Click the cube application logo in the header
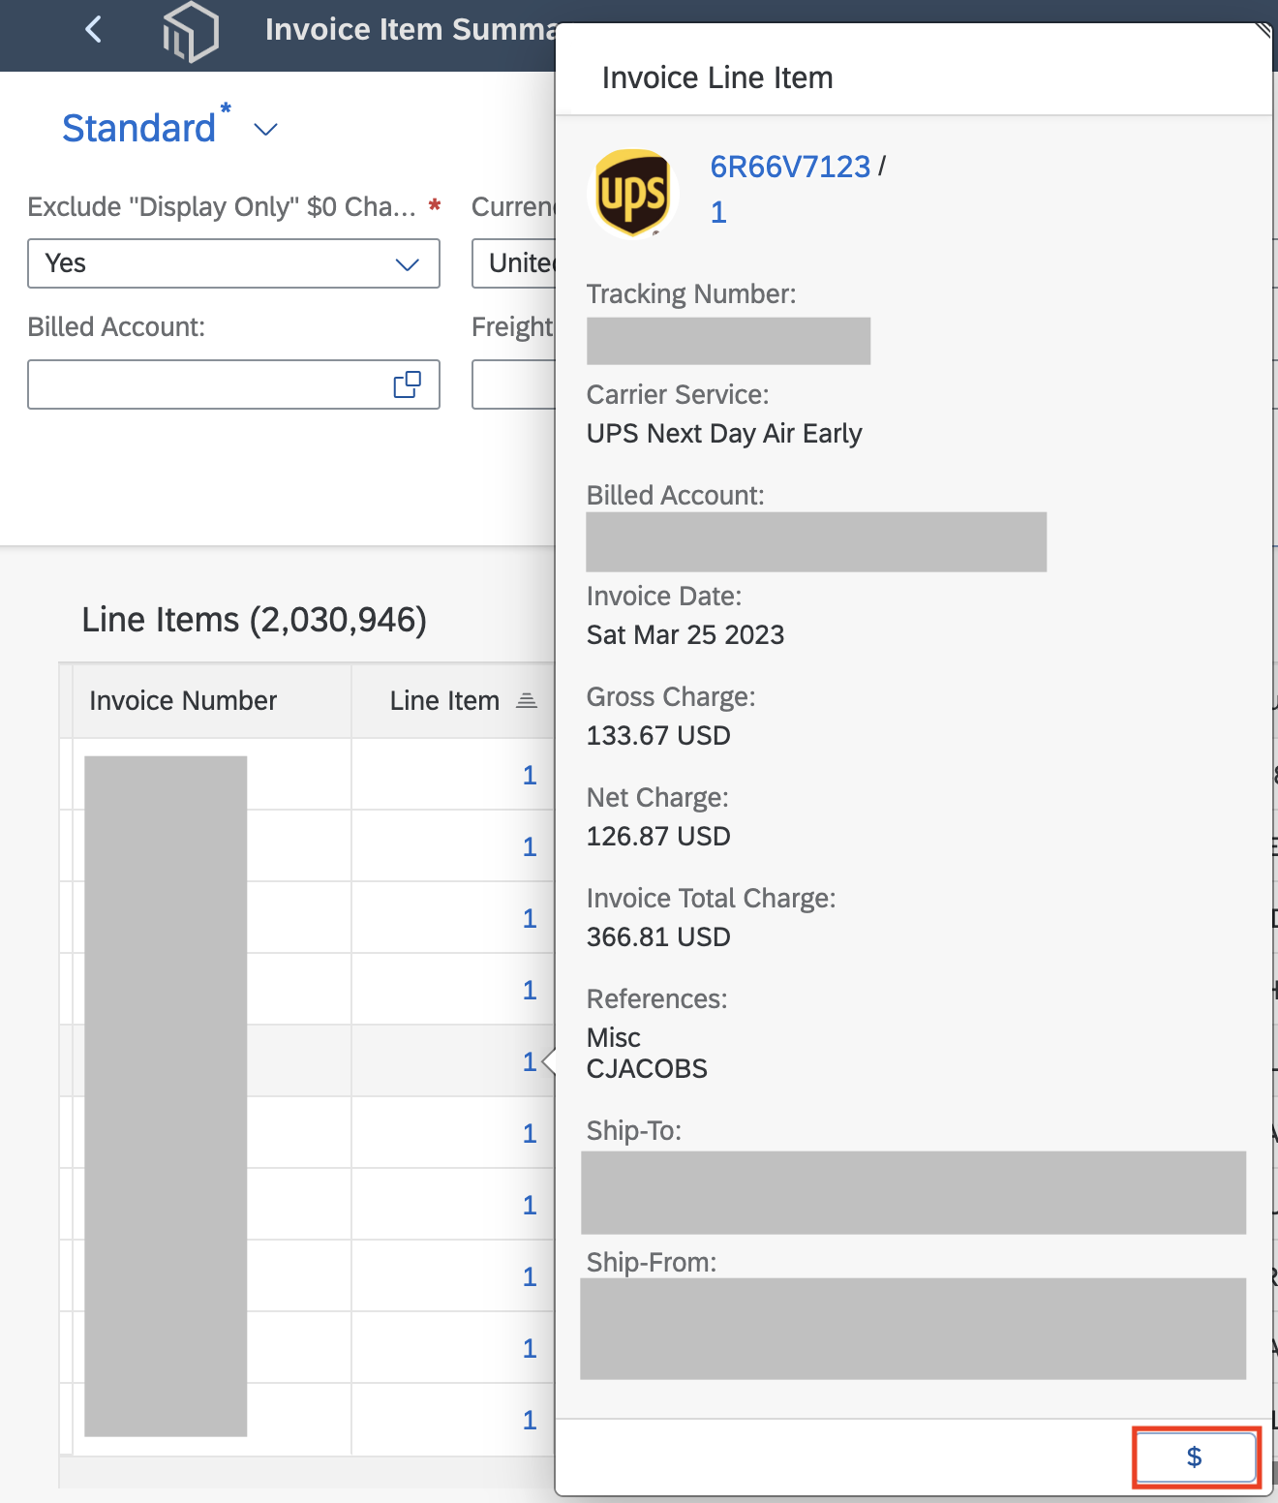The image size is (1278, 1503). coord(191,32)
